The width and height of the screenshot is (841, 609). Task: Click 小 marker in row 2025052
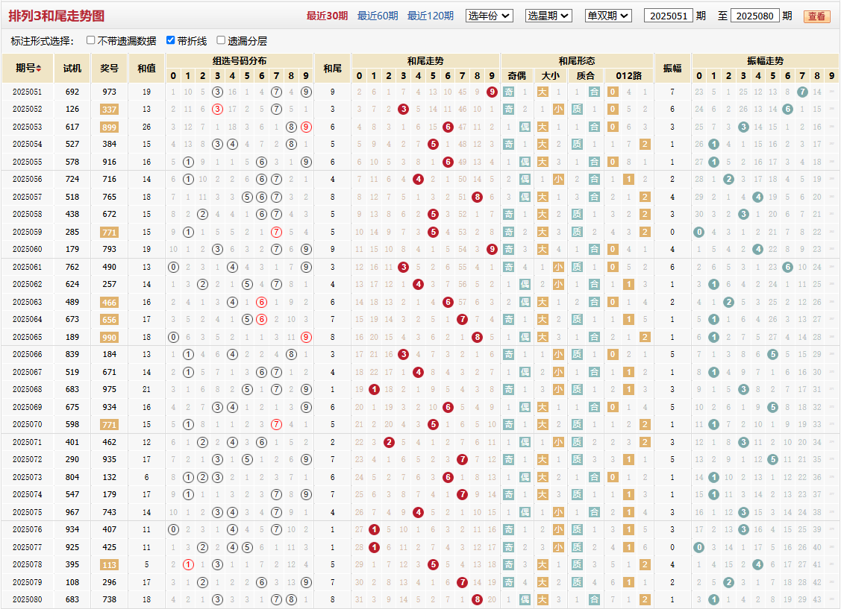tap(558, 110)
